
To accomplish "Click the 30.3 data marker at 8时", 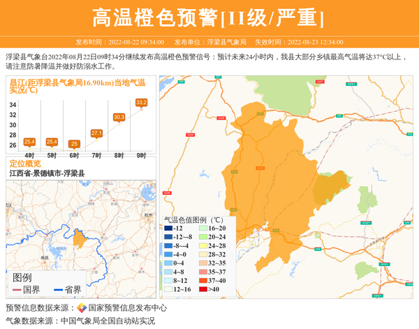I will pyautogui.click(x=119, y=117).
